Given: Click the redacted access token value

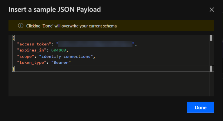Looking at the screenshot, I should tap(95, 44).
